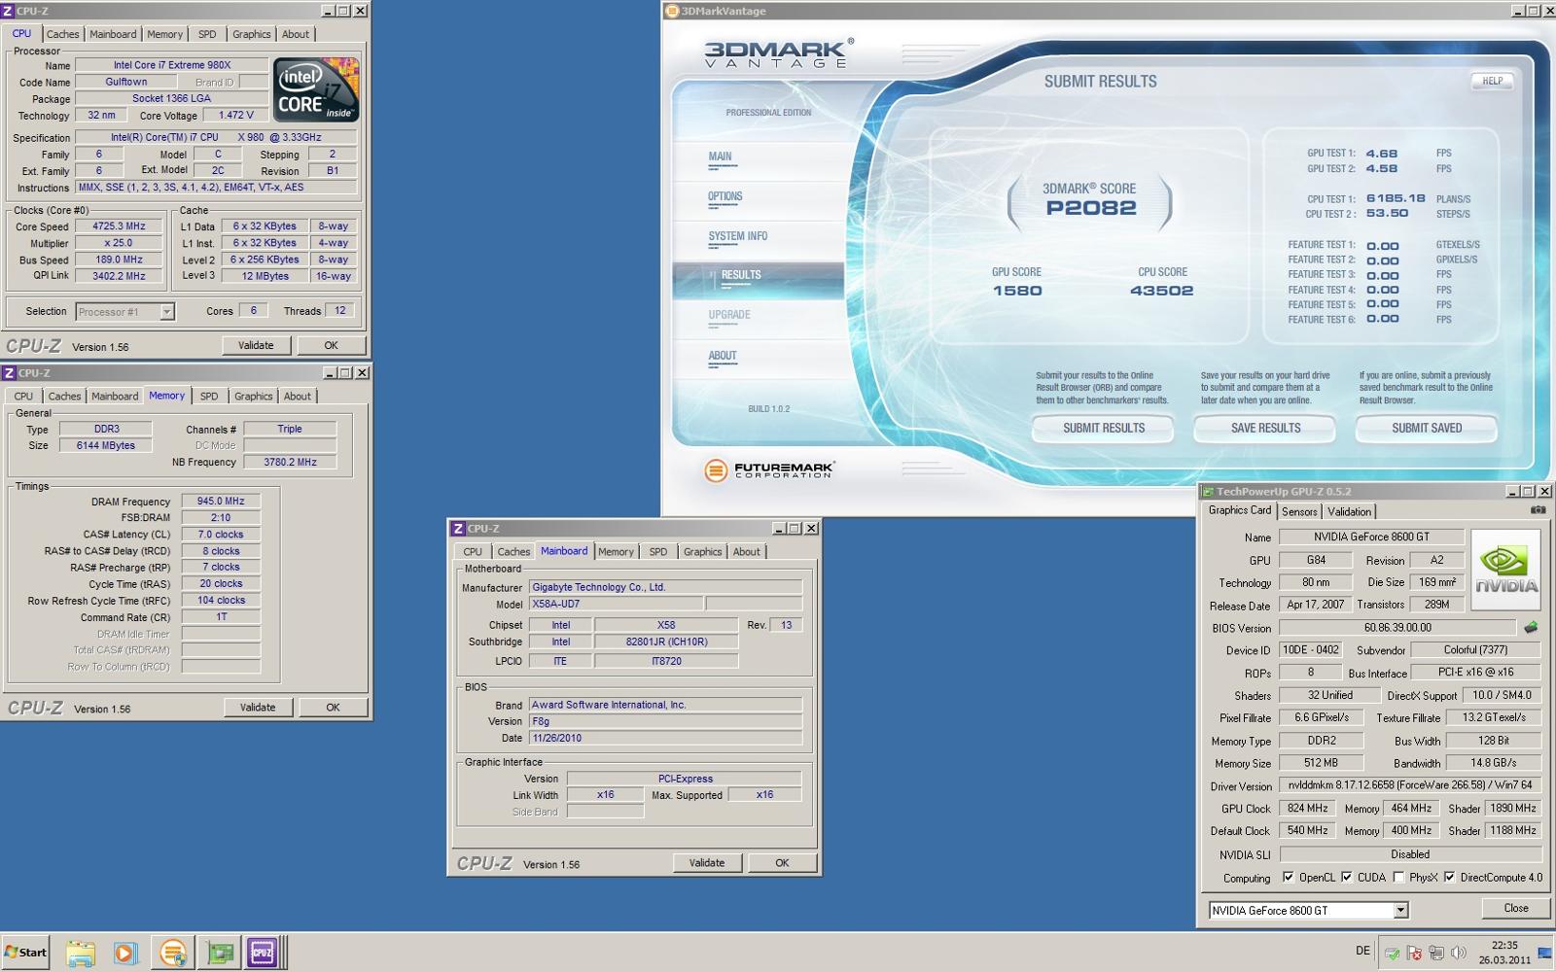Open UPGRADE in the 3DMark Vantage menu
This screenshot has height=972, width=1556.
pos(729,315)
